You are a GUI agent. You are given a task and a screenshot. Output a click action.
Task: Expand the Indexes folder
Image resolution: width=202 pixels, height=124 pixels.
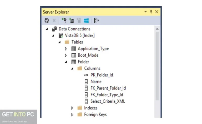click(x=72, y=108)
